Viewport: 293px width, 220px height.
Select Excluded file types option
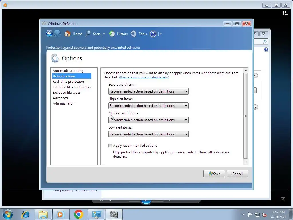click(x=66, y=93)
